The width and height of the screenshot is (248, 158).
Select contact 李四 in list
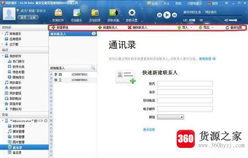(x=75, y=74)
